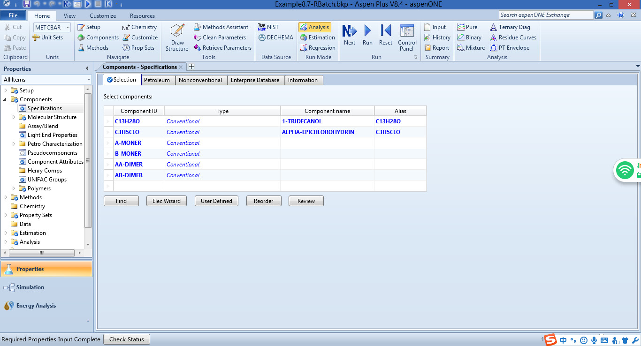The image size is (641, 346).
Task: Open History summary
Action: 437,38
